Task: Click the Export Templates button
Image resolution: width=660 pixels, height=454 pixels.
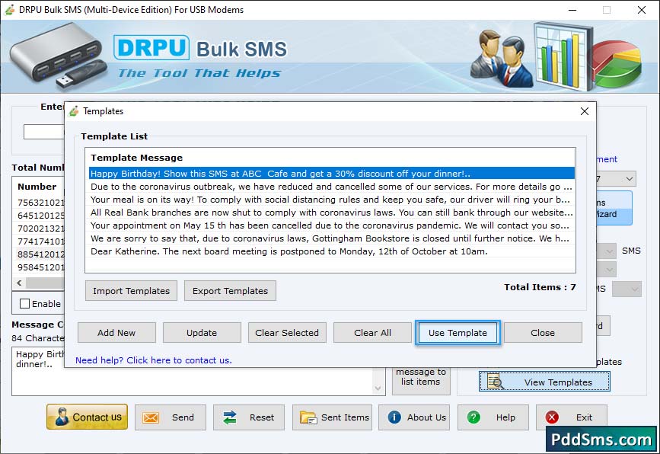Action: pos(230,291)
